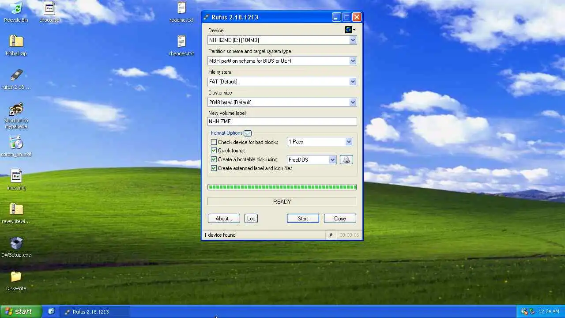This screenshot has height=318, width=565.
Task: Select the rawwritewin archive desktop icon
Action: pos(16,213)
